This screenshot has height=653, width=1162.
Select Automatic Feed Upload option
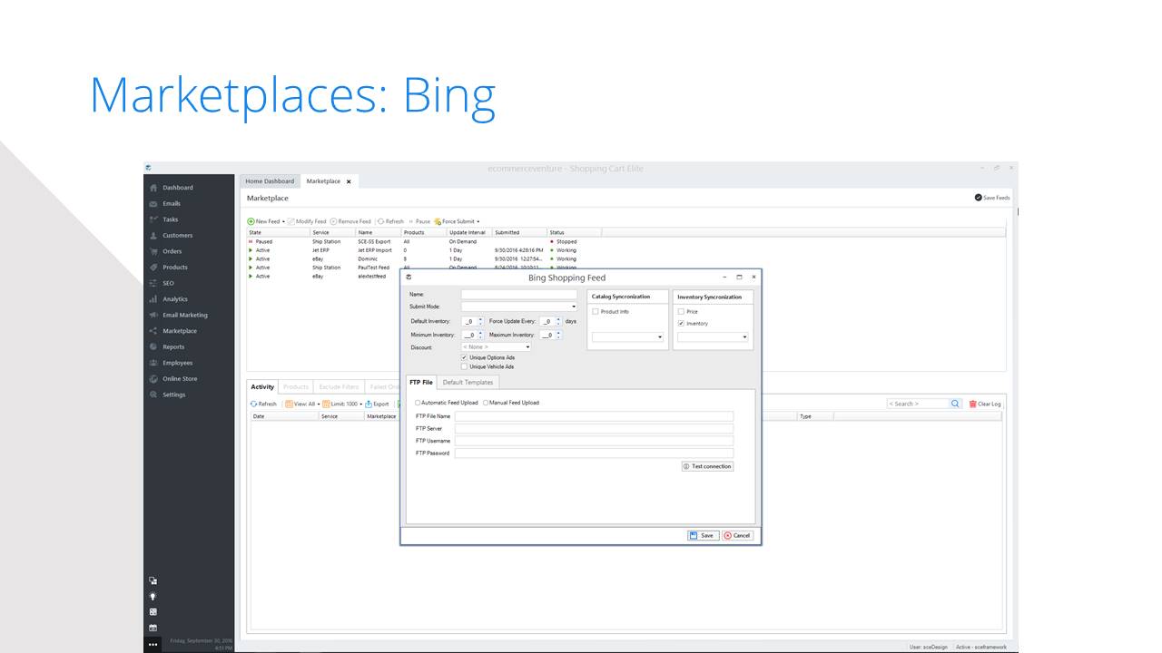[418, 403]
